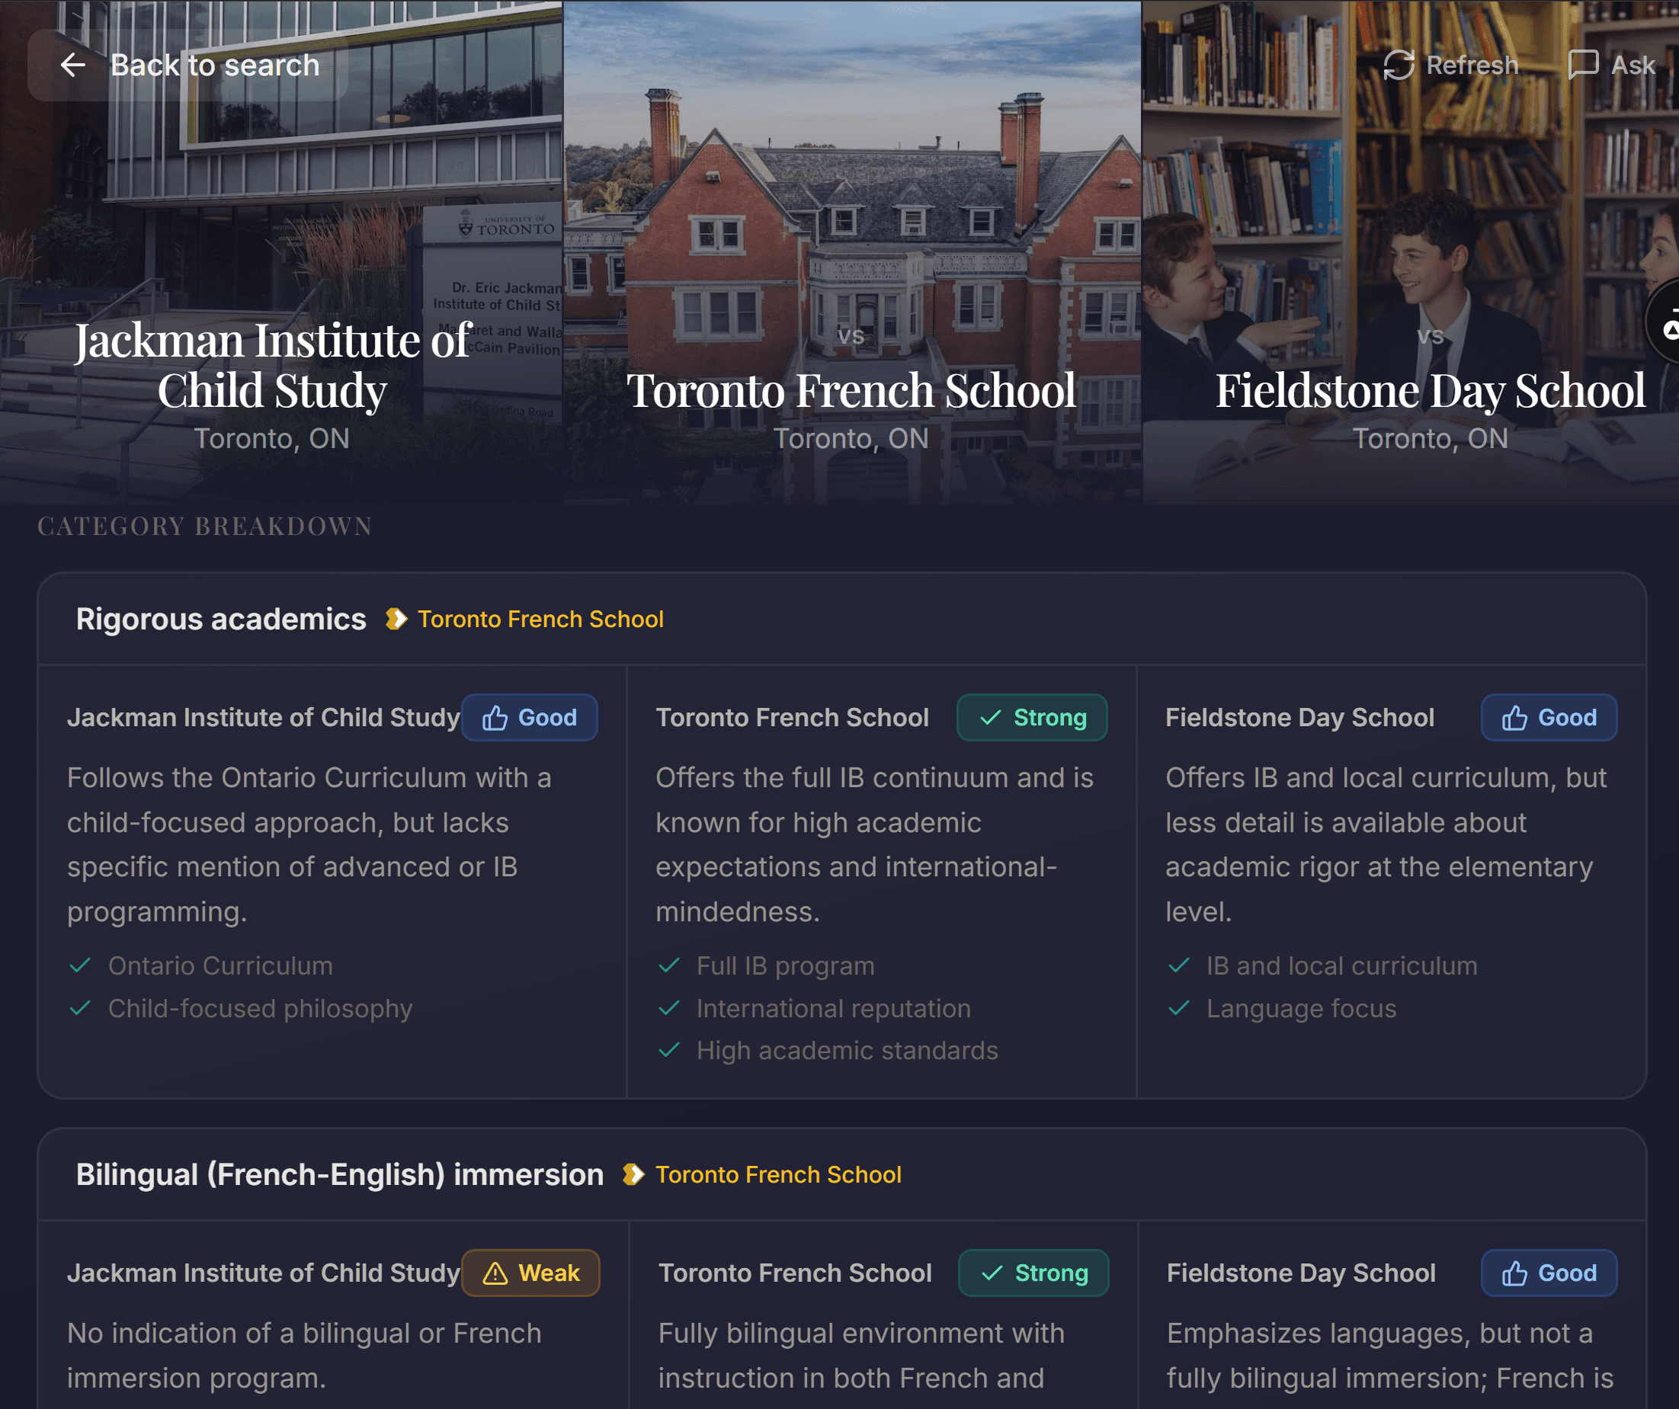The image size is (1679, 1409).
Task: Click the back arrow icon
Action: coord(72,66)
